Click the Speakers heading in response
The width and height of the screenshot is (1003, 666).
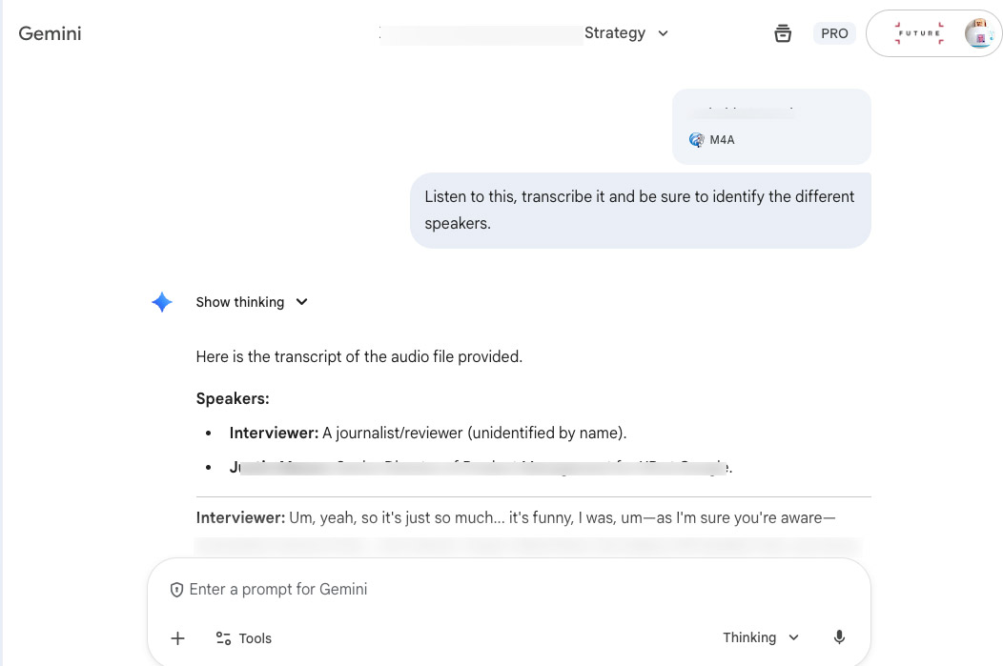(x=233, y=398)
